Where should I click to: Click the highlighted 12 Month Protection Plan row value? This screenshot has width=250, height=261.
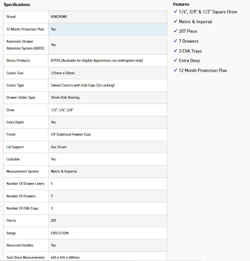click(54, 29)
